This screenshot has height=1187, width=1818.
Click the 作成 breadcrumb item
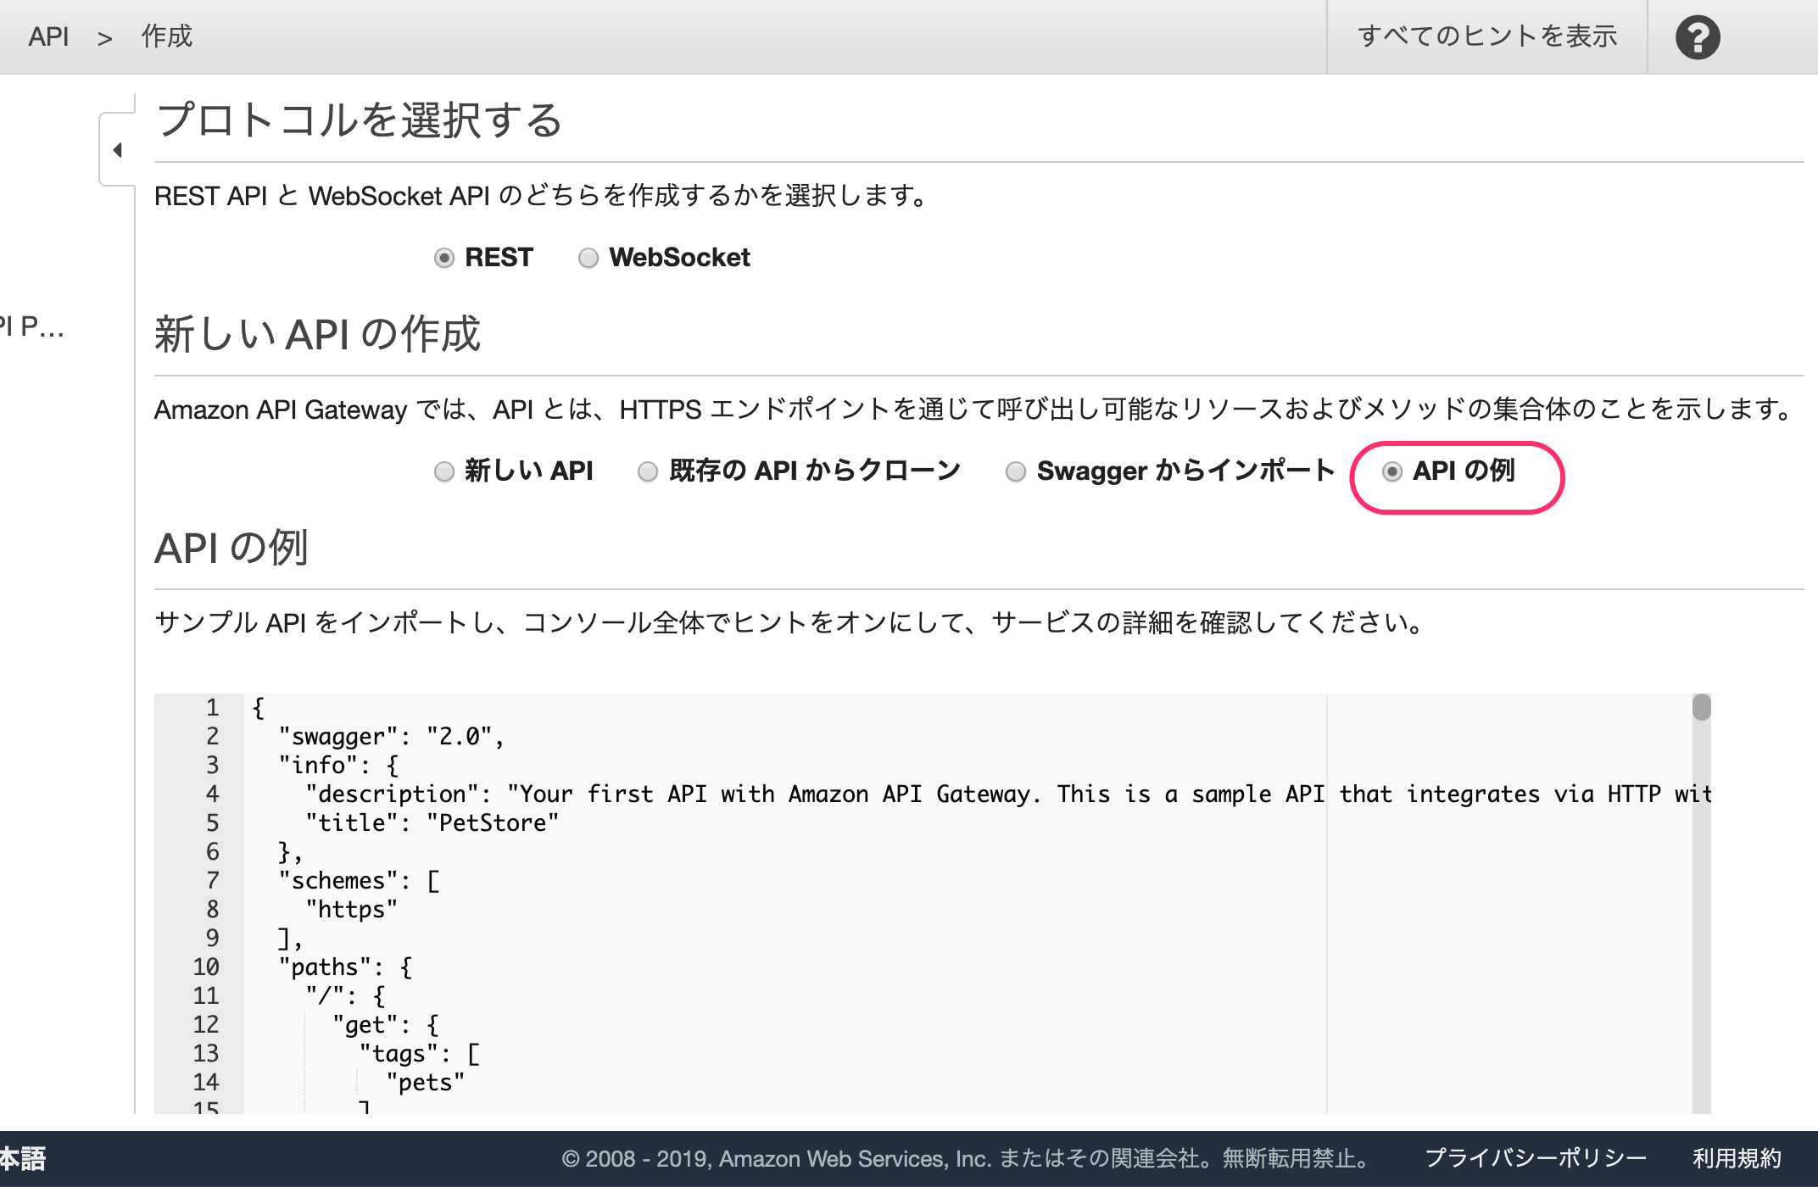[166, 36]
